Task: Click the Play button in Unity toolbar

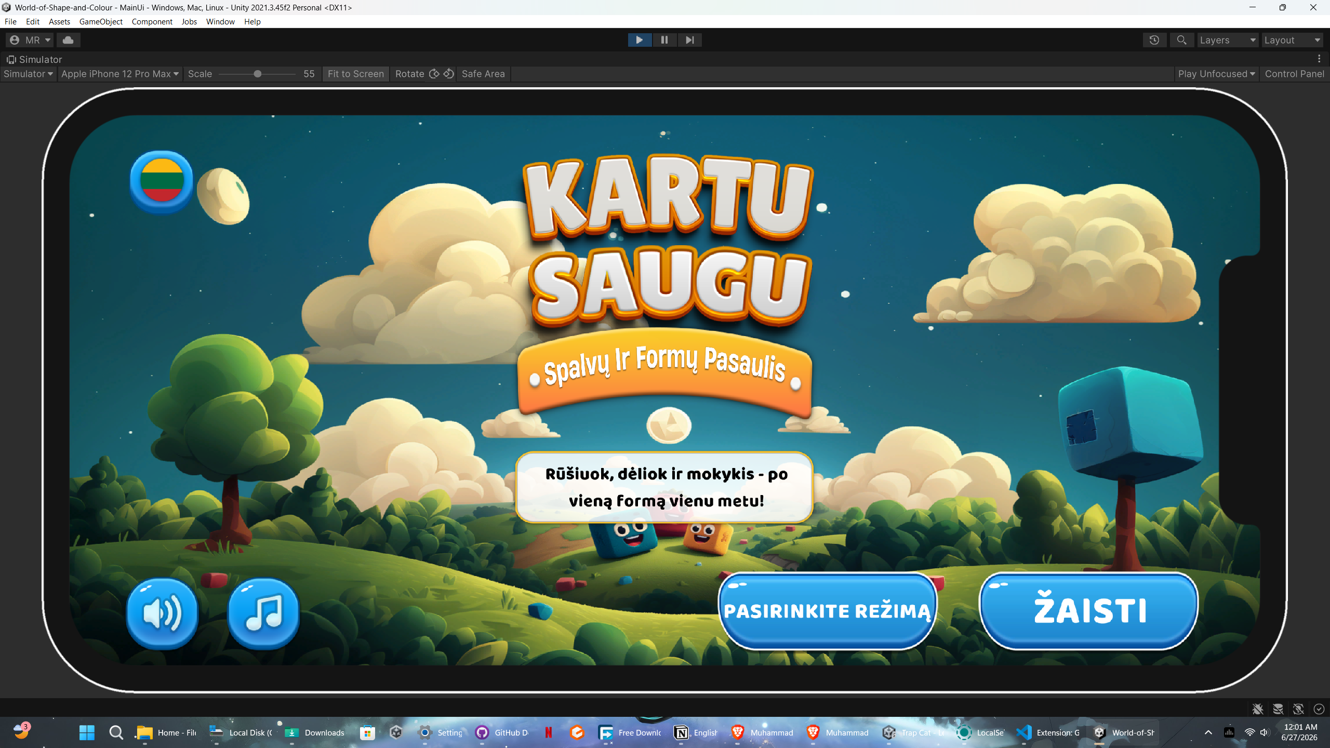Action: coord(640,40)
